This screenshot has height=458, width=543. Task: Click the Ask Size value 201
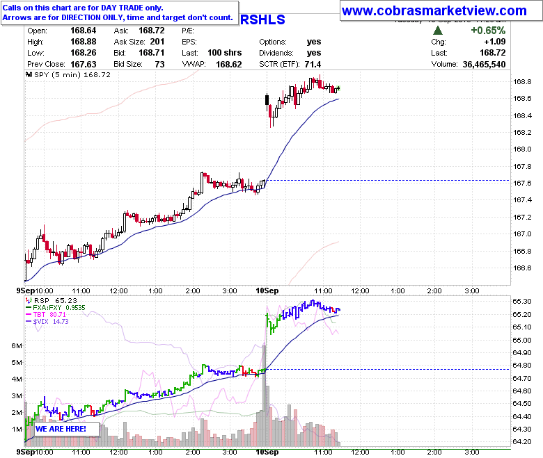[x=157, y=42]
